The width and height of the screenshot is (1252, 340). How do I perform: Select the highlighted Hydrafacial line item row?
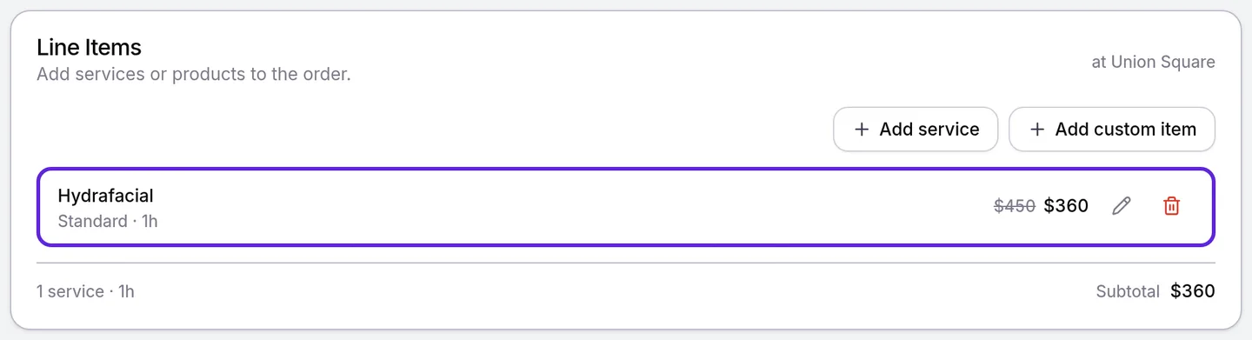[x=626, y=207]
